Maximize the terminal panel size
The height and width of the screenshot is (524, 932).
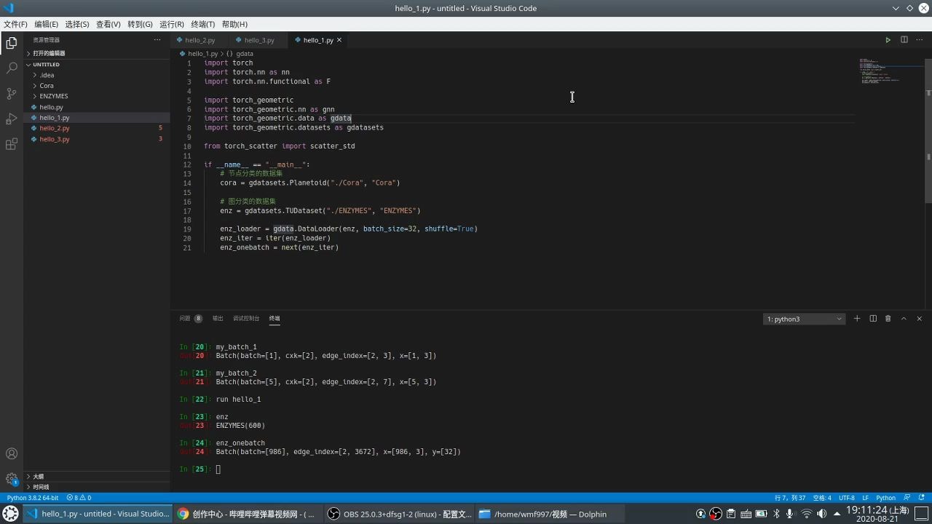[x=904, y=319]
